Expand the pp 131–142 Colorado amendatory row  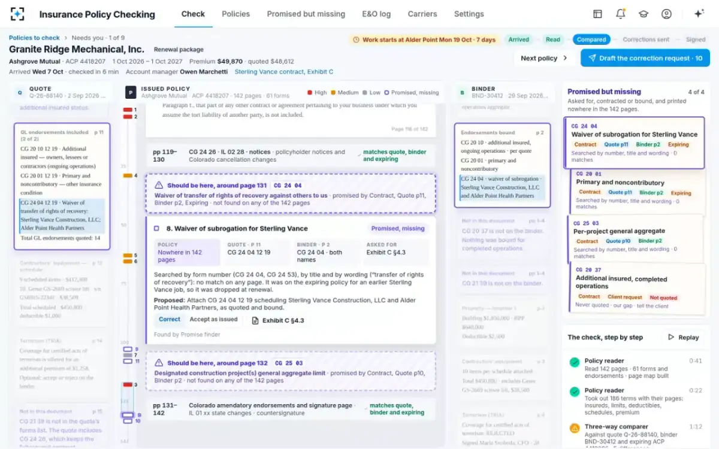pos(291,409)
